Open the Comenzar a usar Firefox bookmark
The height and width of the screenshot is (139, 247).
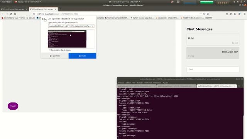pyautogui.click(x=13, y=18)
